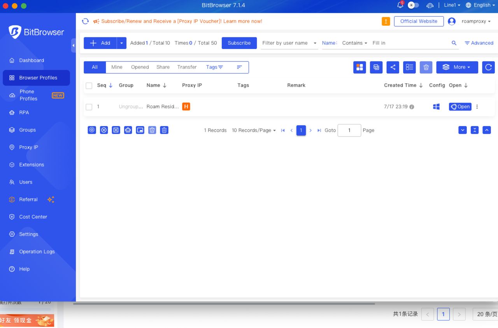Click the next page arrow in pagination
Viewport: 498px width, 328px height.
pos(310,130)
